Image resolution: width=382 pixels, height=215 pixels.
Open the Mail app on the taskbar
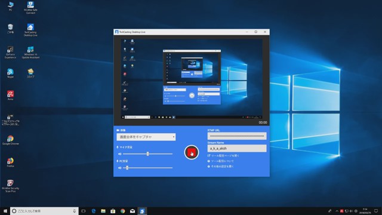coord(133,211)
